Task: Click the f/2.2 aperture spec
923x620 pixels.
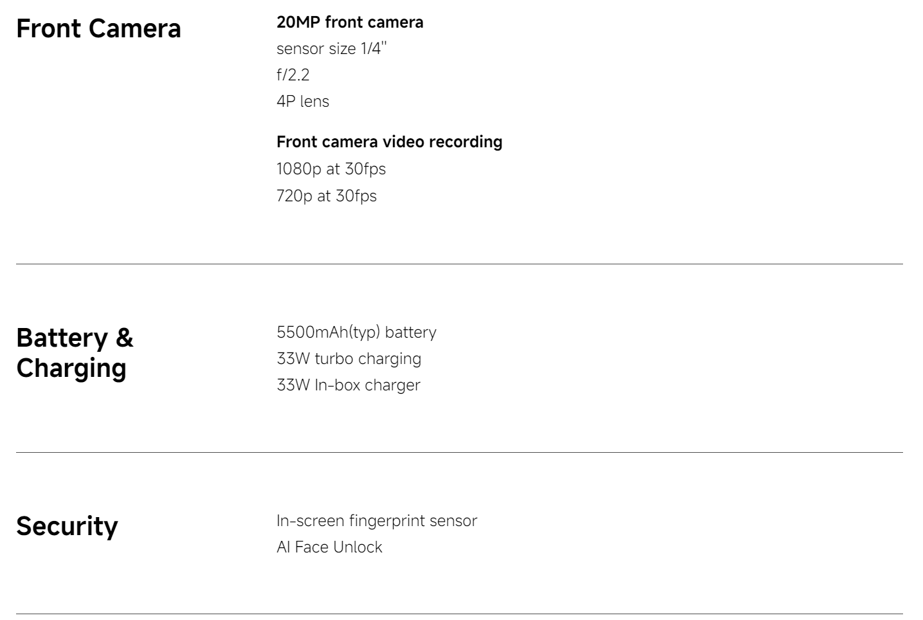Action: coord(293,75)
